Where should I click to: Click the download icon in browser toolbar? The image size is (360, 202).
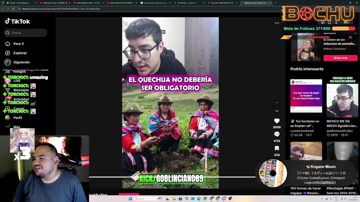coord(336,22)
